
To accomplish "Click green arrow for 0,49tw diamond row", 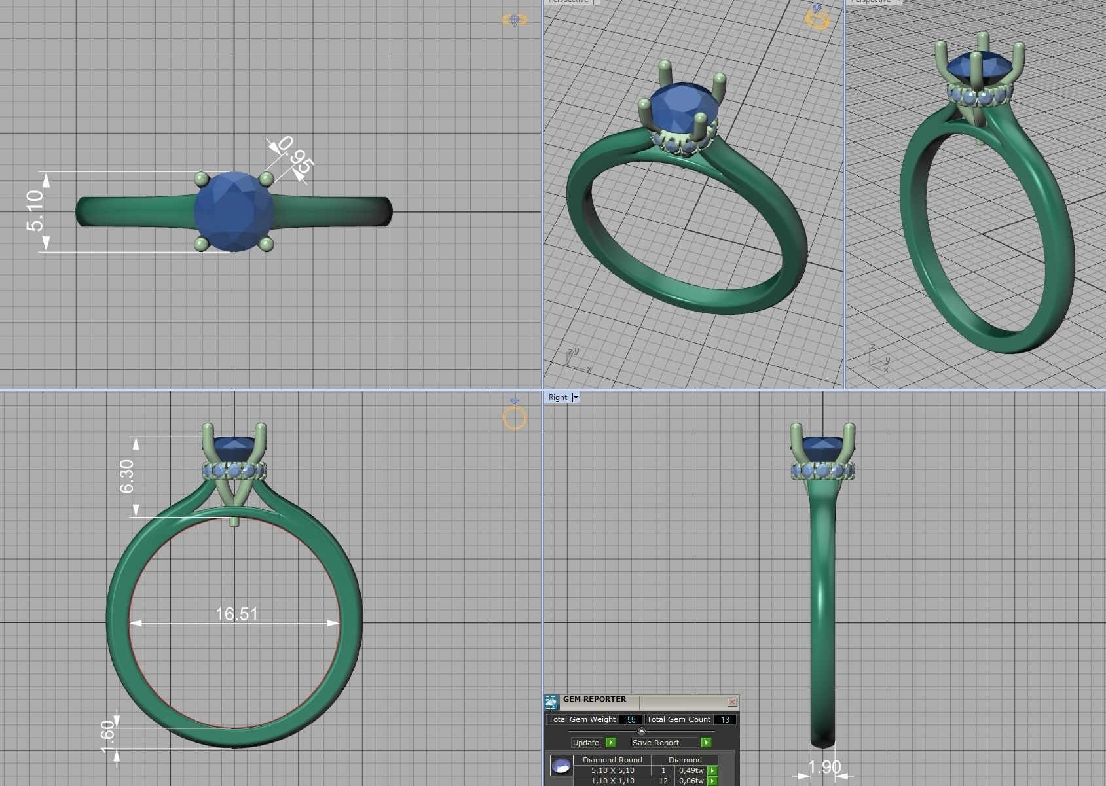I will 712,771.
